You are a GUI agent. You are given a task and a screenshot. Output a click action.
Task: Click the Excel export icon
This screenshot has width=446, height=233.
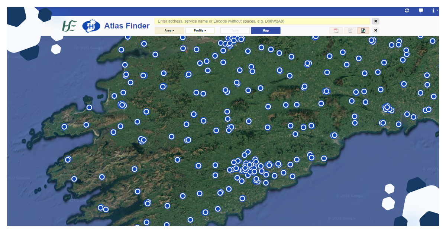coord(349,30)
